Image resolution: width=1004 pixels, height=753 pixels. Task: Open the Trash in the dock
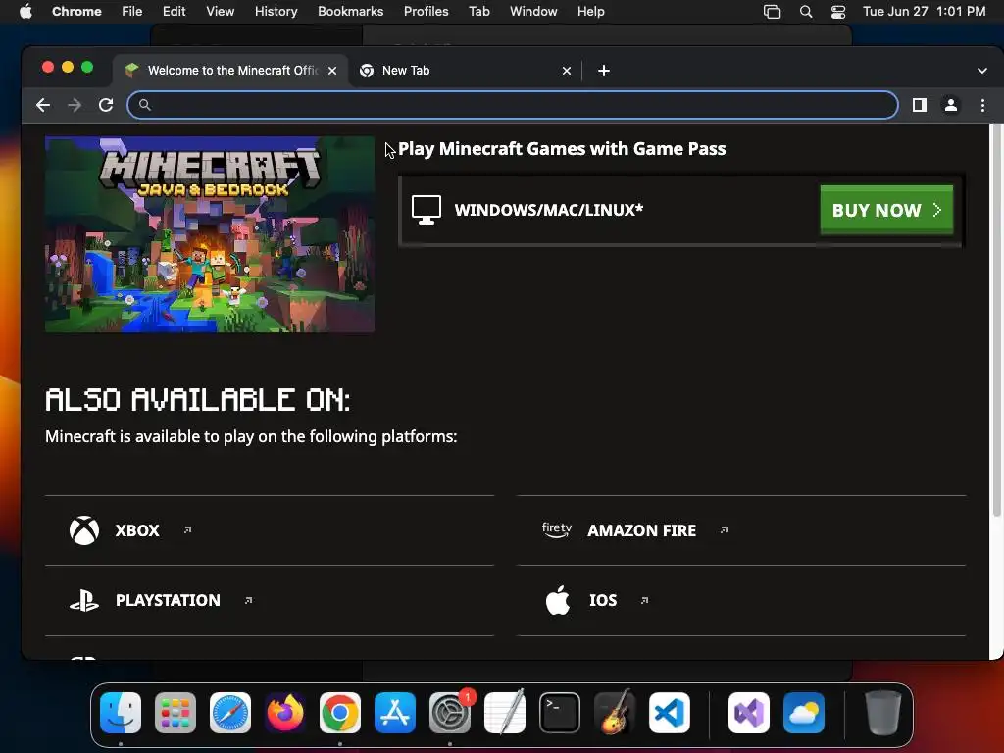click(883, 713)
